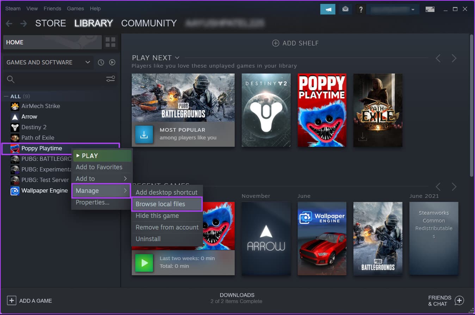This screenshot has width=475, height=315.
Task: Choose Remove from account
Action: [x=167, y=227]
